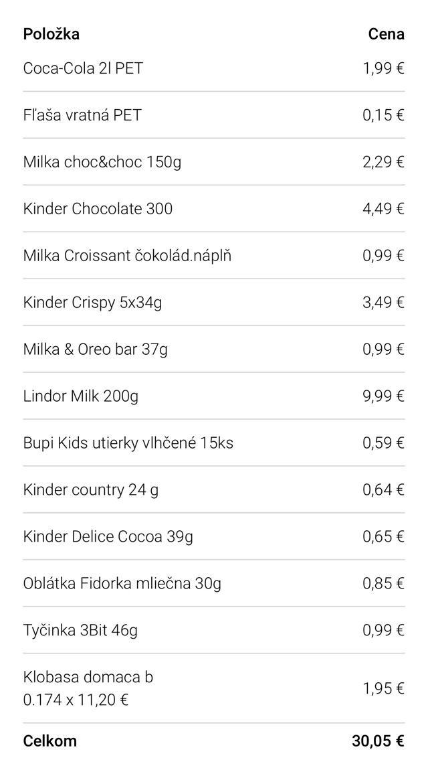The width and height of the screenshot is (428, 780).
Task: Tap Milka Croissant čokolád.náplň item
Action: pos(127,256)
